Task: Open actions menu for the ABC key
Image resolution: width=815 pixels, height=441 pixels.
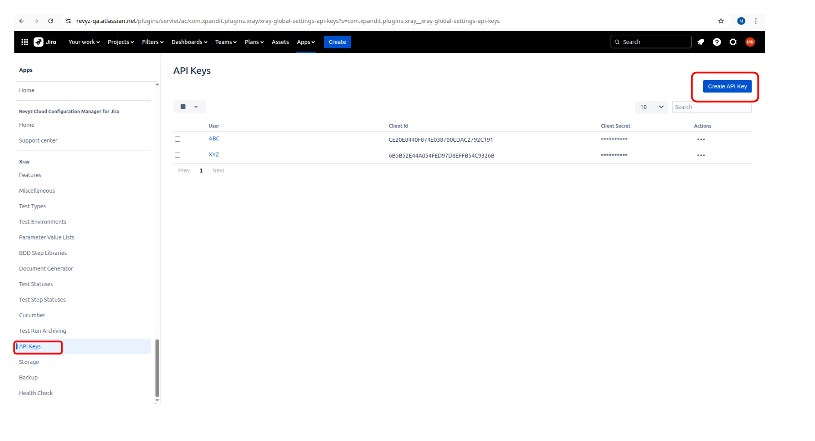Action: [701, 139]
